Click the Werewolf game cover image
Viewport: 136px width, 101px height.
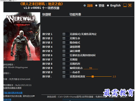(x=22, y=36)
